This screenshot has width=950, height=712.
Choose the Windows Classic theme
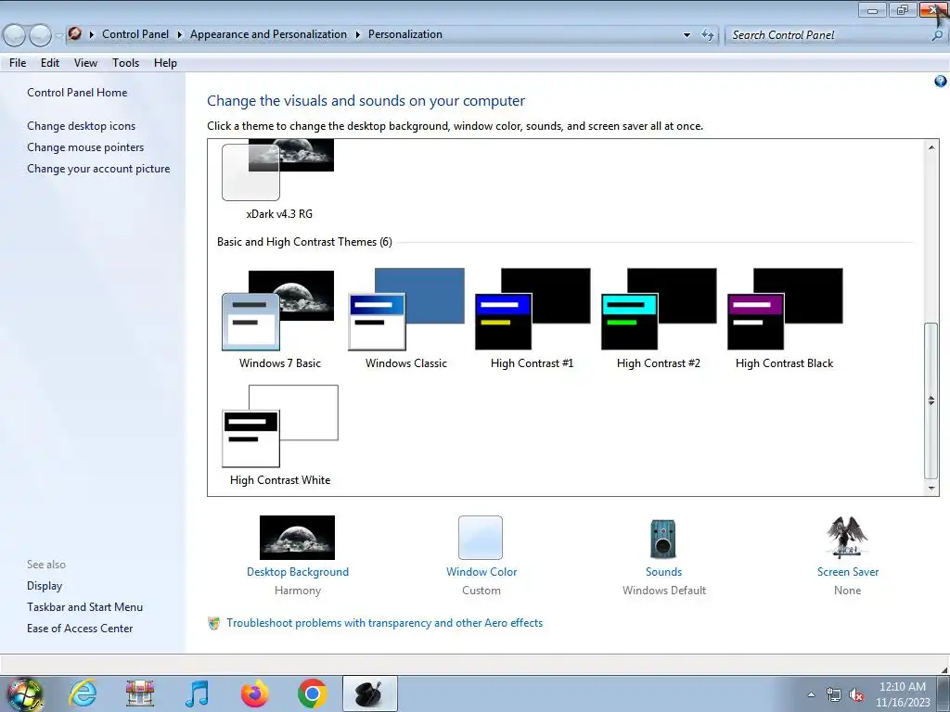[406, 319]
